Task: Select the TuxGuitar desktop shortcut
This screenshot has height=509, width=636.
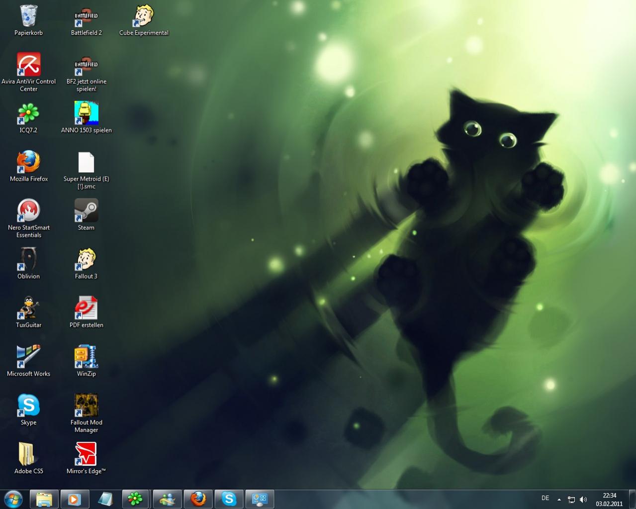Action: (x=28, y=312)
